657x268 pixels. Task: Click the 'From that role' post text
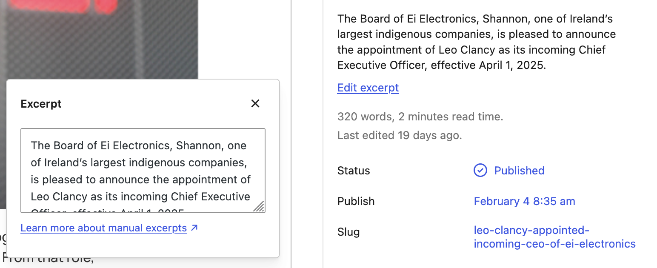pyautogui.click(x=48, y=258)
